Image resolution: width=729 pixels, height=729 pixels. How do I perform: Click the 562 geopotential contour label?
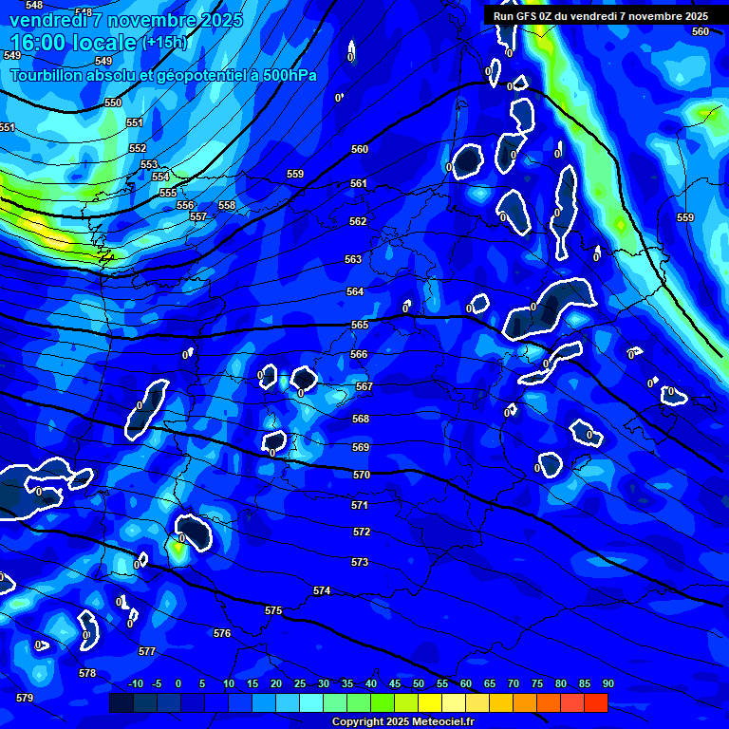click(x=358, y=221)
